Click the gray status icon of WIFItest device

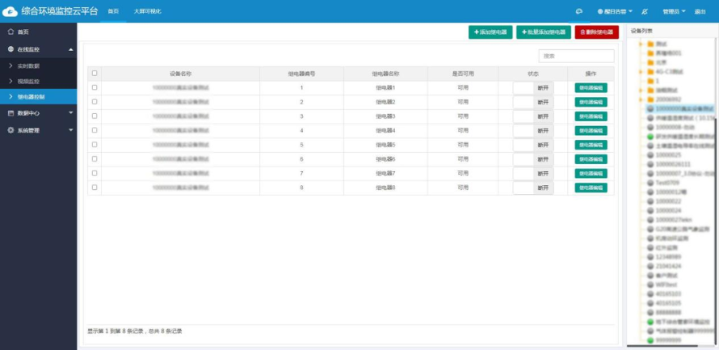pyautogui.click(x=650, y=285)
